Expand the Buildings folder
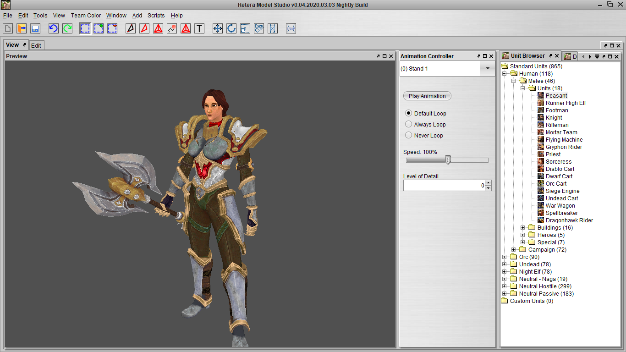Viewport: 626px width, 352px height. point(523,228)
